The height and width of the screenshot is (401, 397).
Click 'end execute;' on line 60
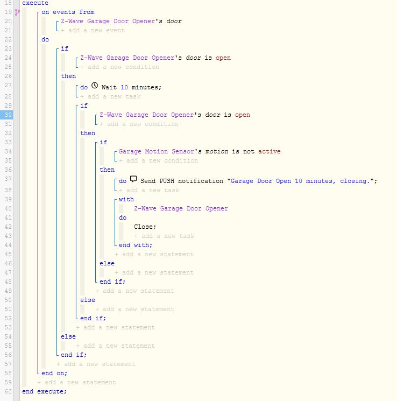(x=44, y=391)
